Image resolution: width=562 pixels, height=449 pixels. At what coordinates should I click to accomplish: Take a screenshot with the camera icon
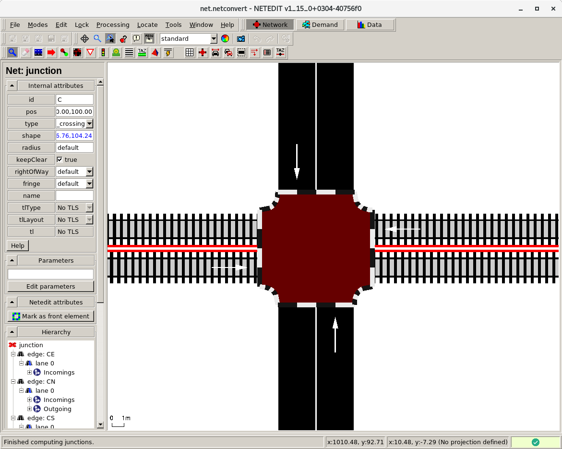pos(241,38)
